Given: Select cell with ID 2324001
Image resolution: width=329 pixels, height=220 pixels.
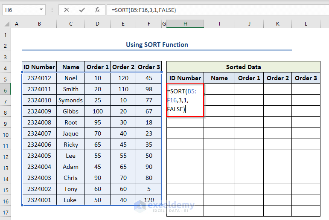Looking at the screenshot, I should tap(39, 200).
